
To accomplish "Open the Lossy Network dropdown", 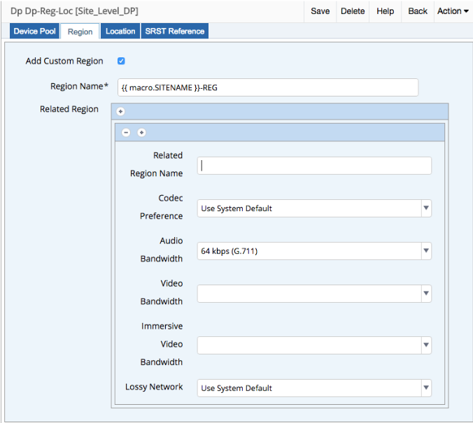I will tap(314, 388).
